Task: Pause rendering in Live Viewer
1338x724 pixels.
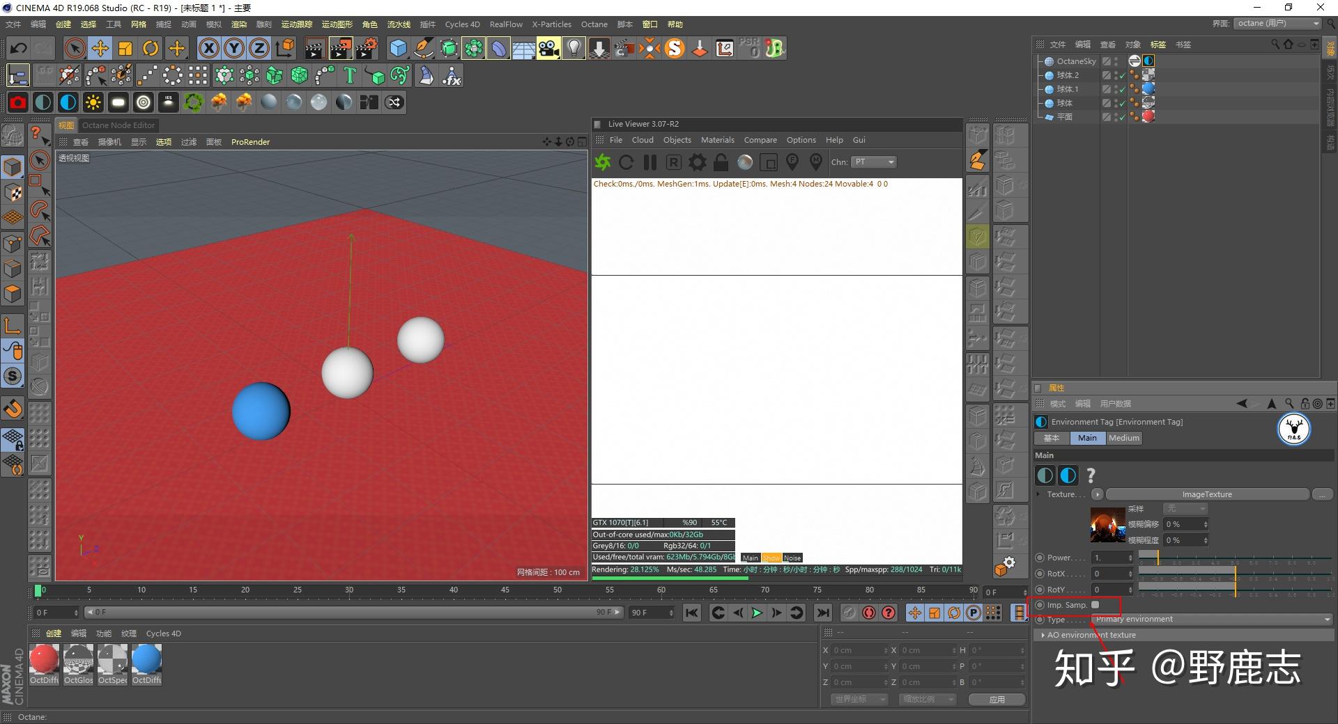Action: (650, 162)
